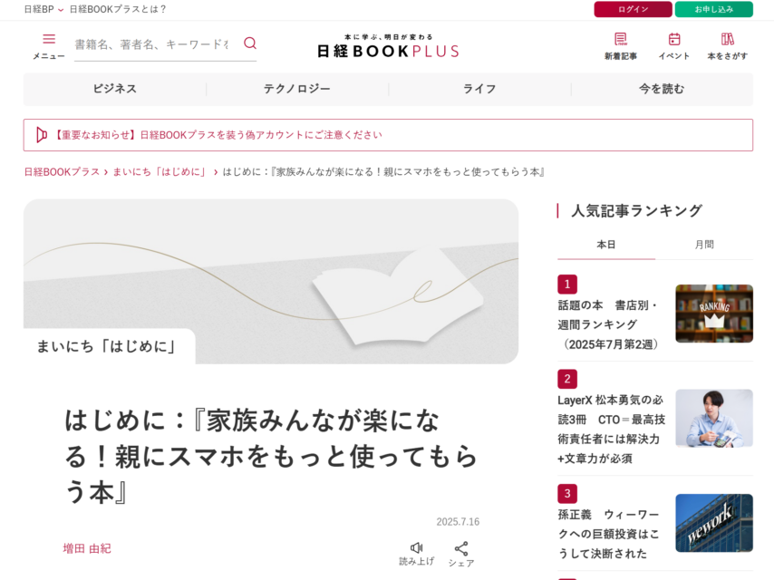Image resolution: width=774 pixels, height=580 pixels.
Task: Open ranking 3 孫正義 ウィーワーク article
Action: 609,534
